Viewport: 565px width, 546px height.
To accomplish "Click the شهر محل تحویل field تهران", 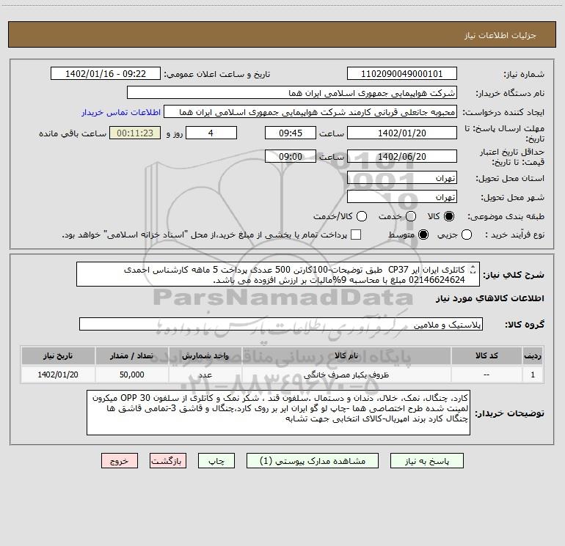I will click(x=402, y=197).
